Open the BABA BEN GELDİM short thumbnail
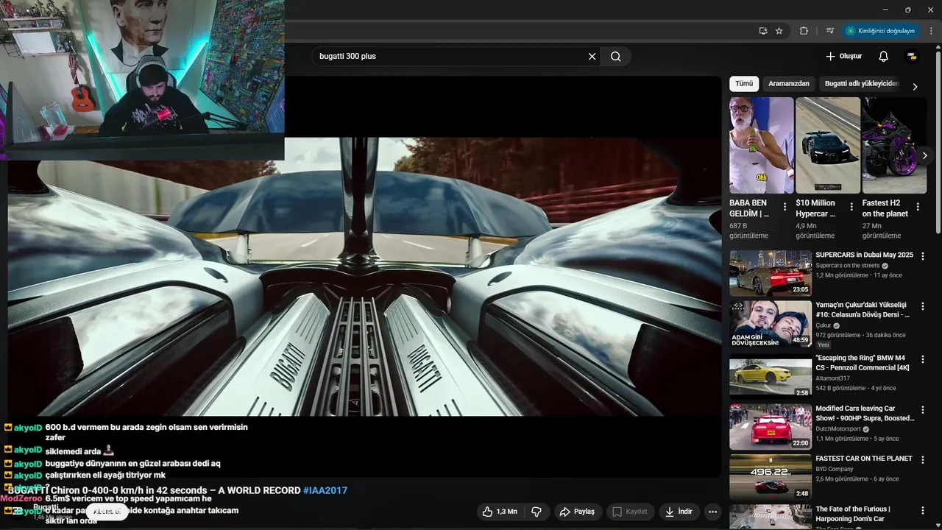The width and height of the screenshot is (942, 530). point(761,145)
